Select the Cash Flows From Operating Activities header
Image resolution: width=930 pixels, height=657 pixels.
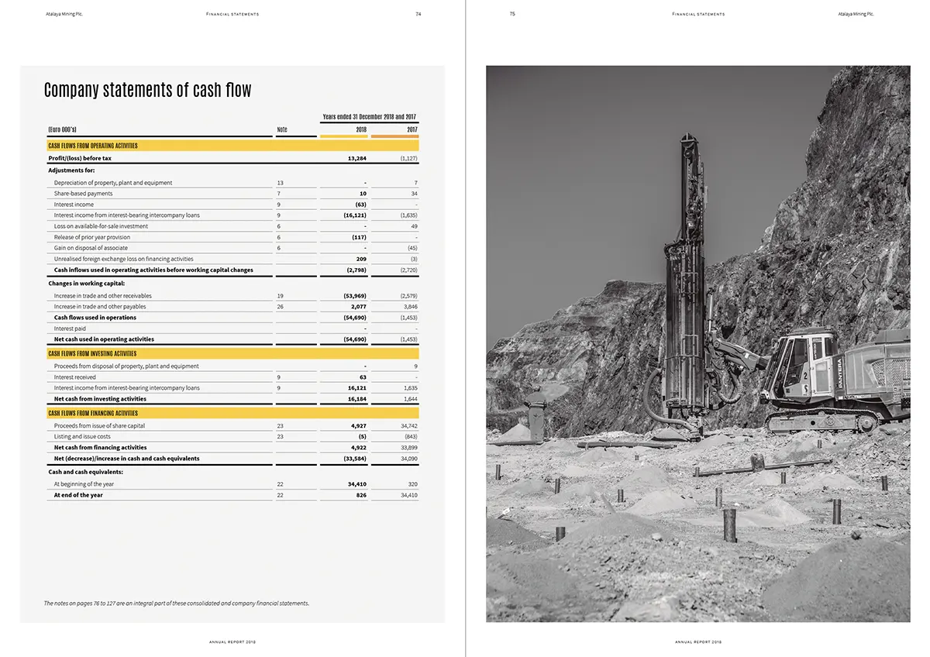[93, 146]
